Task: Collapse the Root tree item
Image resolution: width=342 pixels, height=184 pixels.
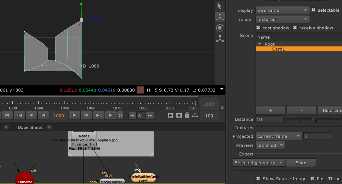Action: (260, 44)
